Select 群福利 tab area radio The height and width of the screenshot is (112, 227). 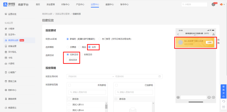click(x=67, y=39)
